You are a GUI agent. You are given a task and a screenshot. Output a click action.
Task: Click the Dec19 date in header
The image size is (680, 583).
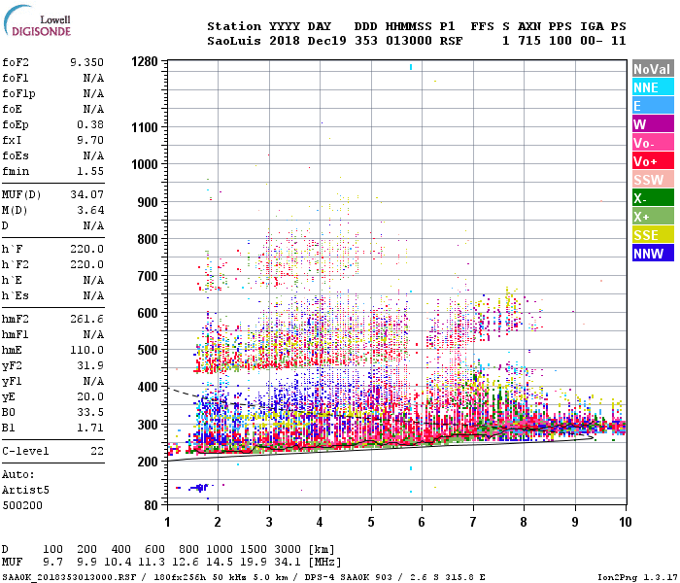(327, 41)
